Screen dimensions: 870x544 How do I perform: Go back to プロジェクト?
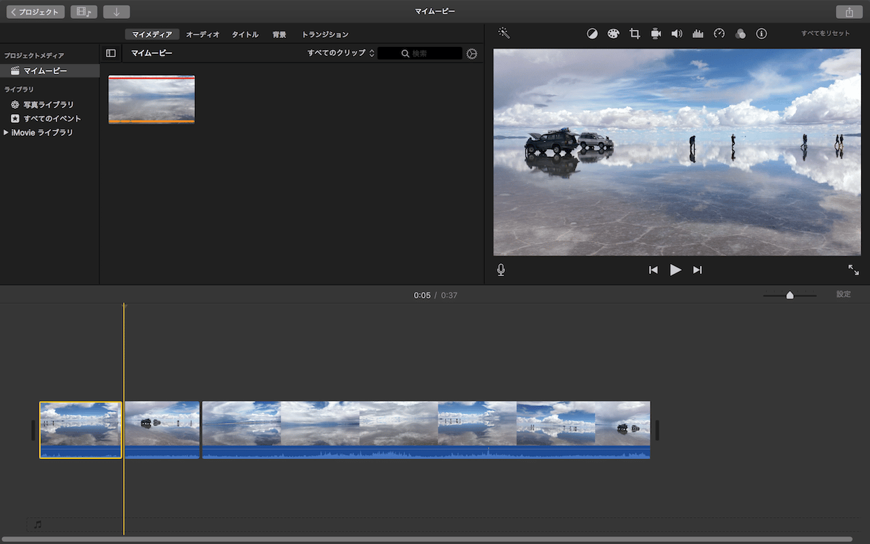tap(35, 12)
